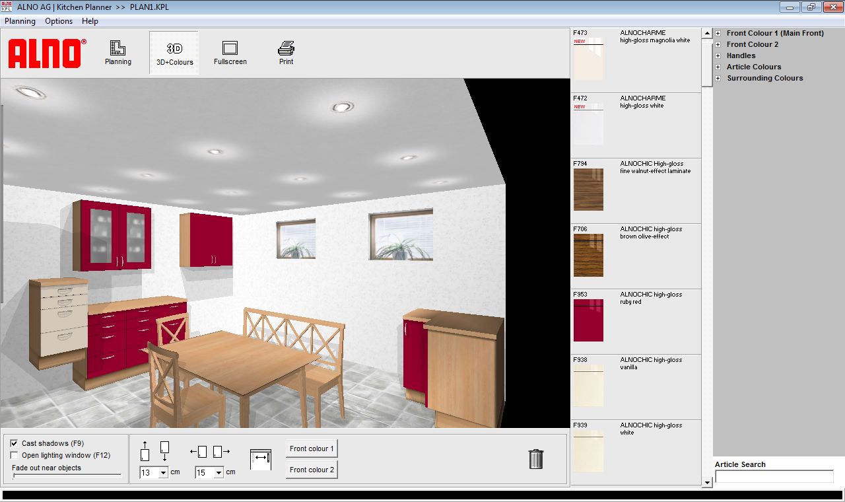Click the Front colour 1 button
Screen dimensions: 845x502
click(312, 448)
